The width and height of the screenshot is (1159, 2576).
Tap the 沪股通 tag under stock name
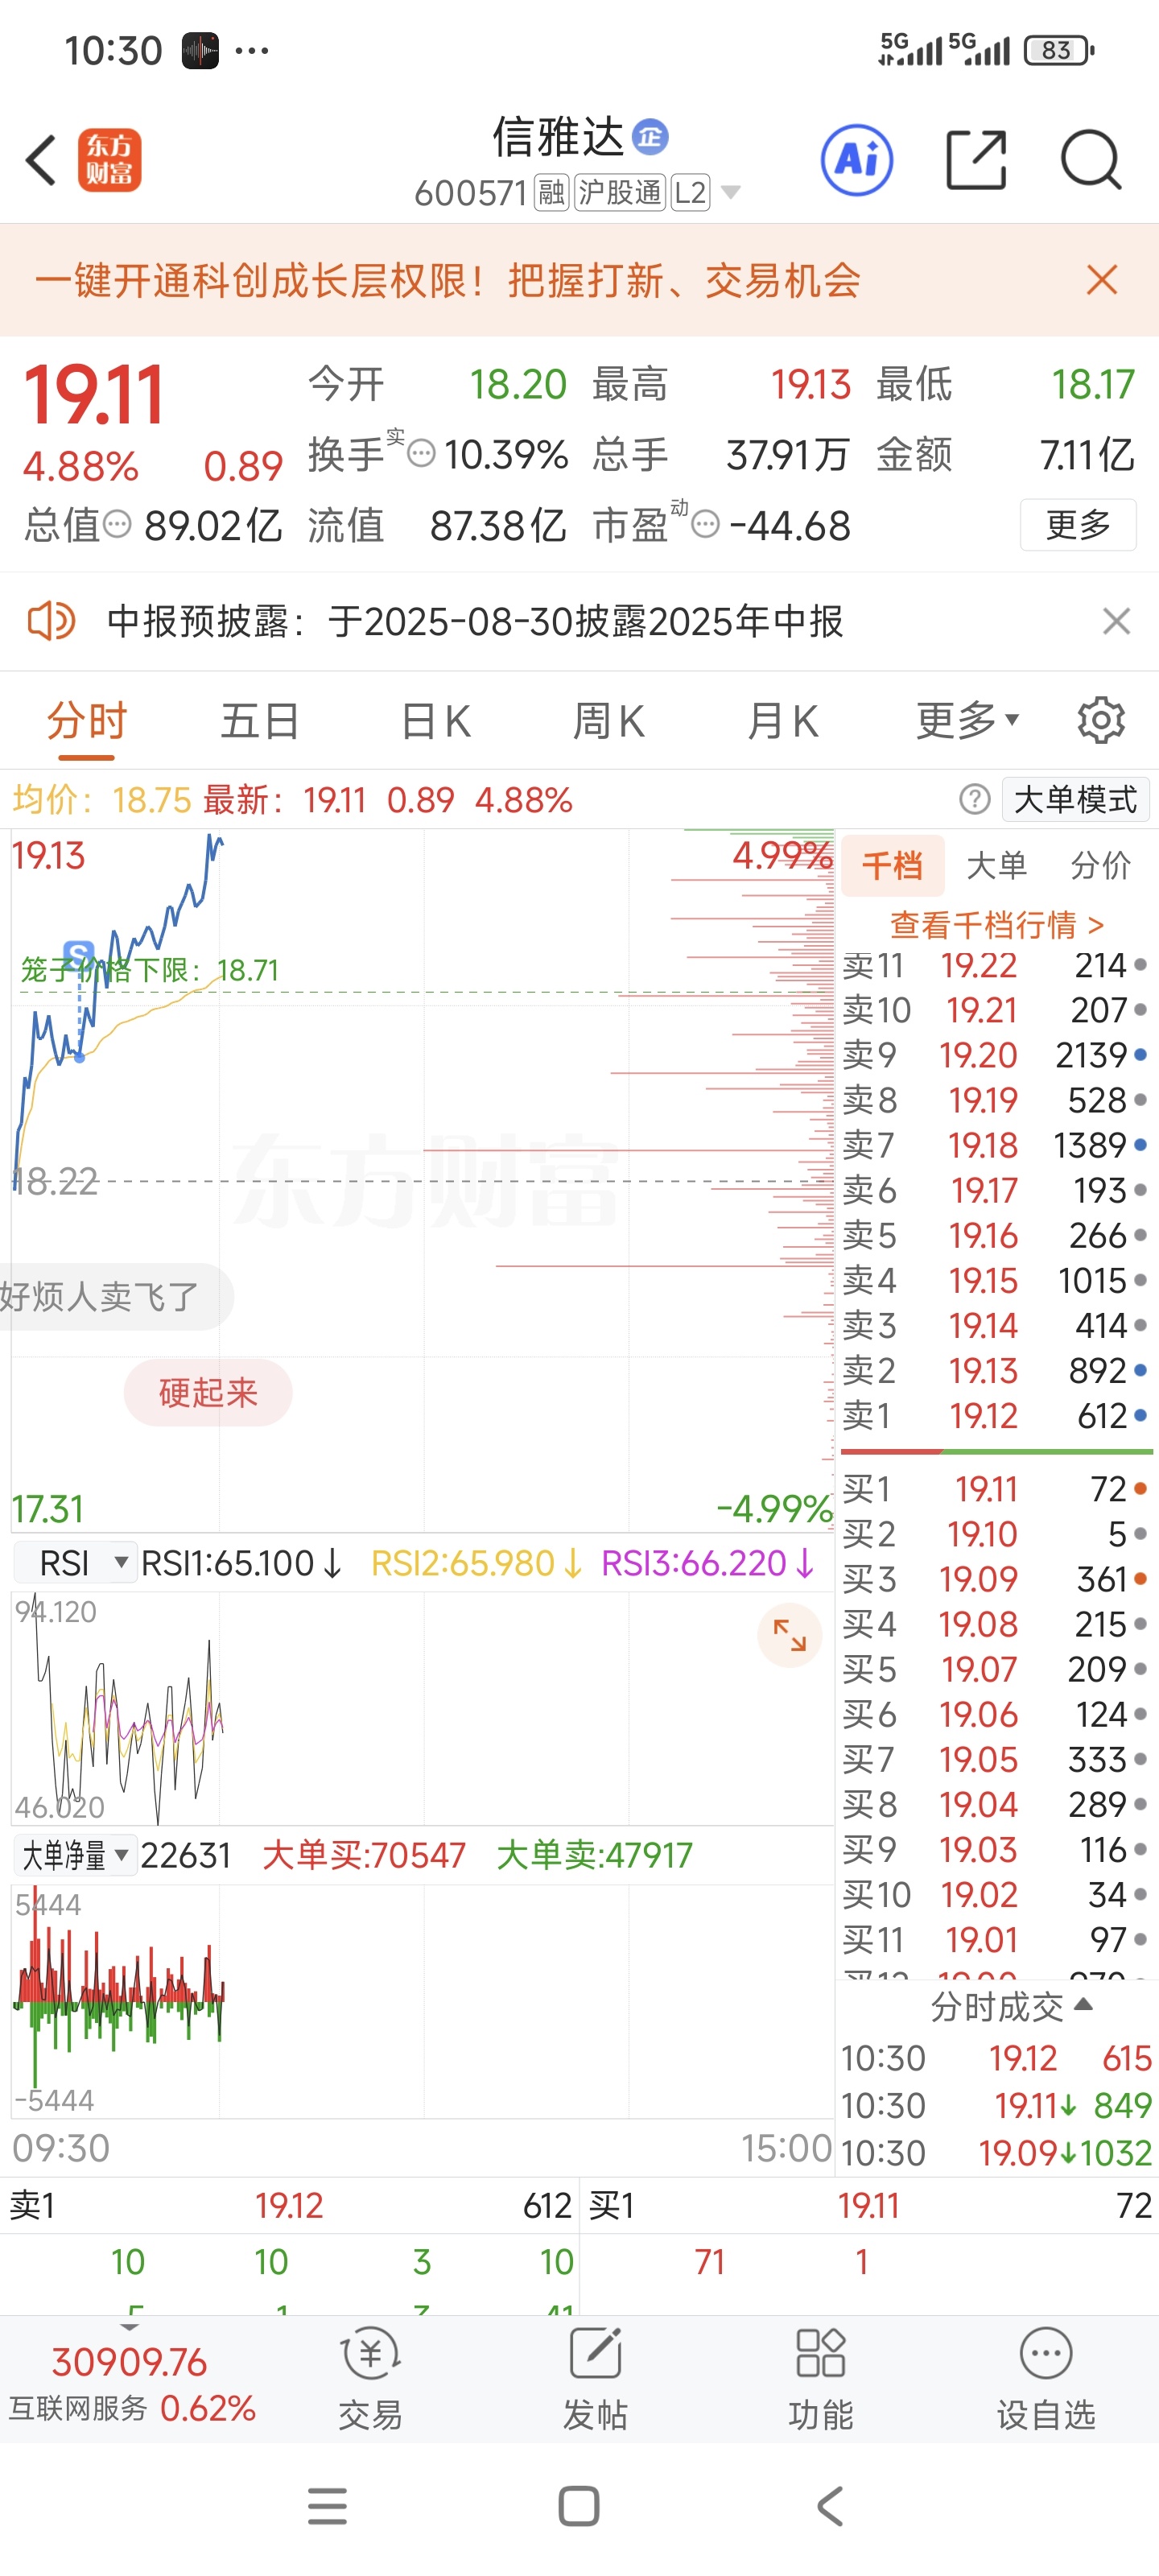pyautogui.click(x=620, y=192)
